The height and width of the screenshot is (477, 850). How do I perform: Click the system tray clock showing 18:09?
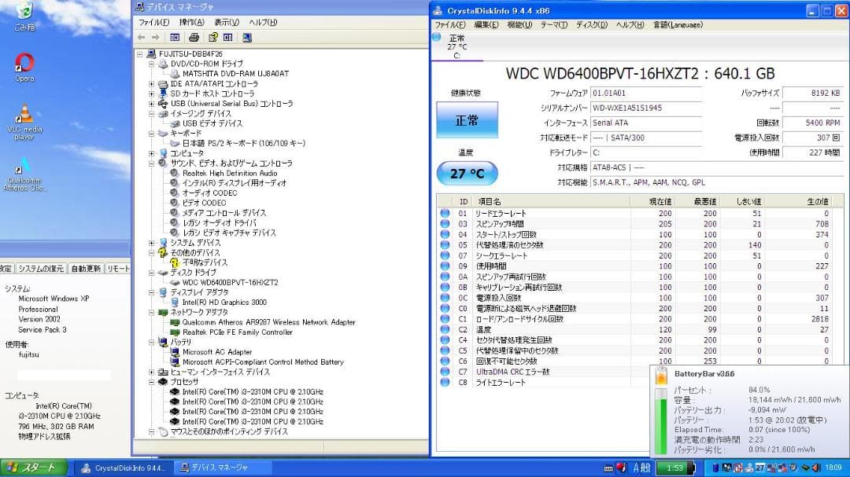point(833,468)
